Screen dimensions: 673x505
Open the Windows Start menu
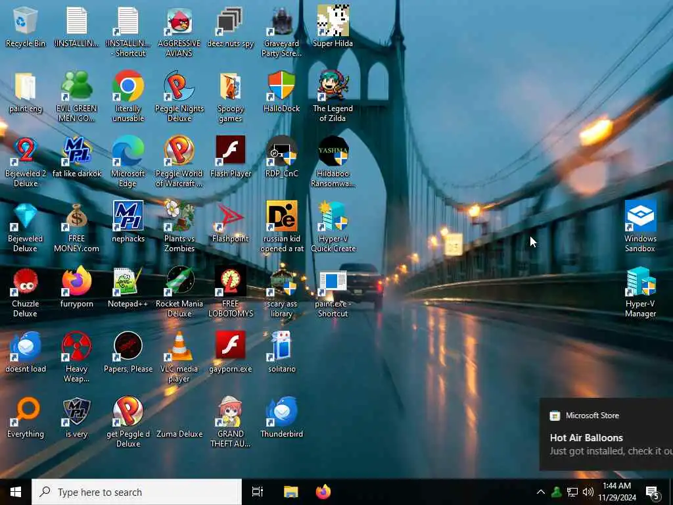point(16,492)
